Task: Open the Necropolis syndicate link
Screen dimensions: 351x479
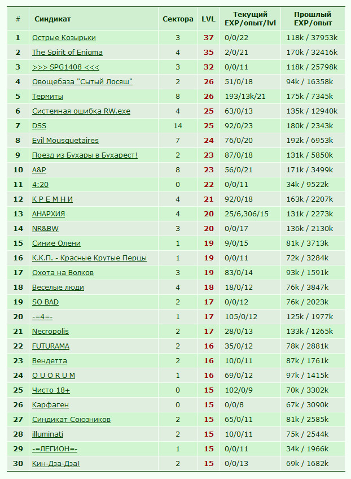Action: click(50, 331)
